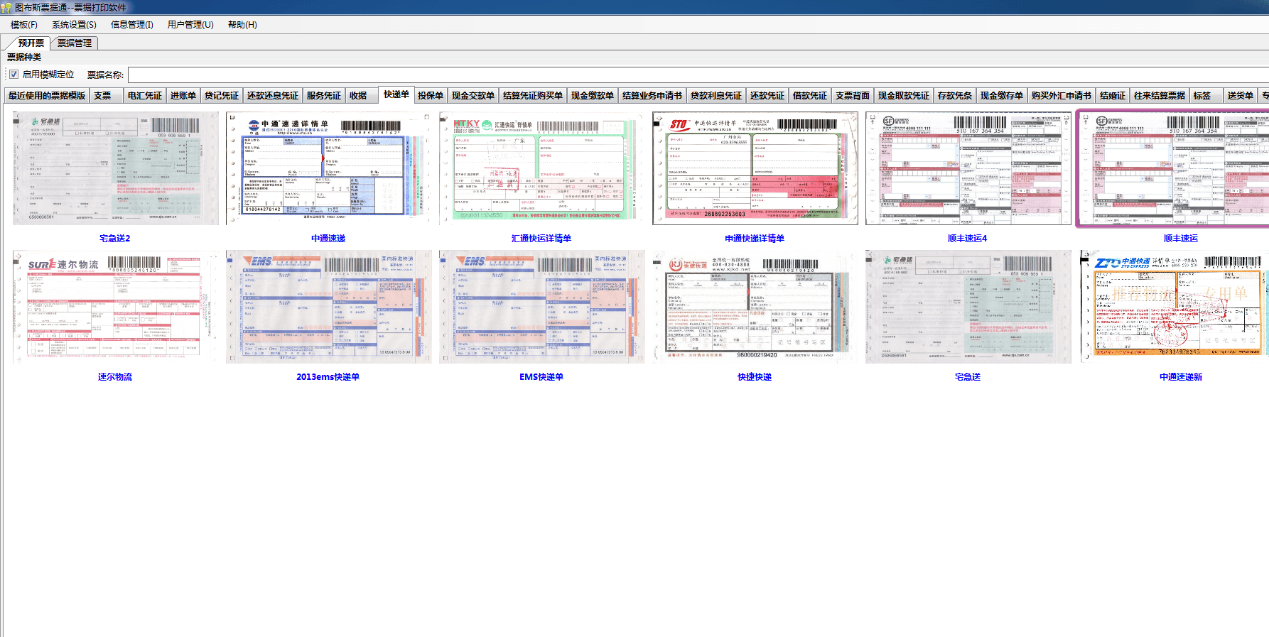
Task: Open the 中通速递 template thumbnail
Action: [328, 168]
